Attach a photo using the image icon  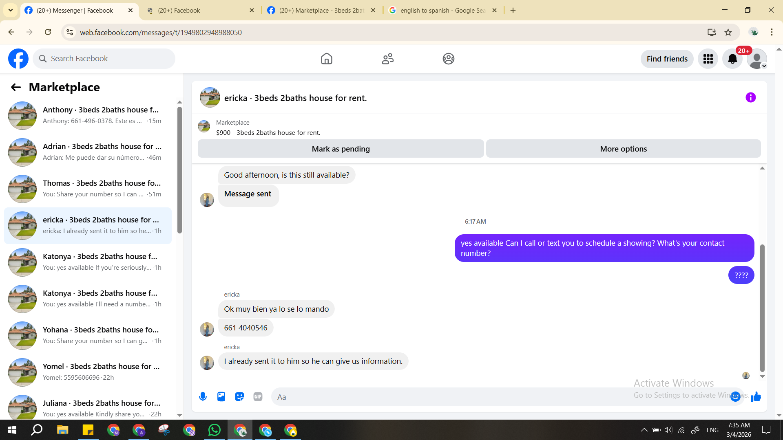point(221,397)
